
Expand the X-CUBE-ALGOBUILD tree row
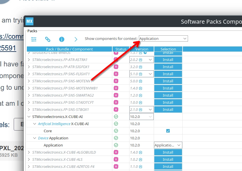[x=29, y=152]
